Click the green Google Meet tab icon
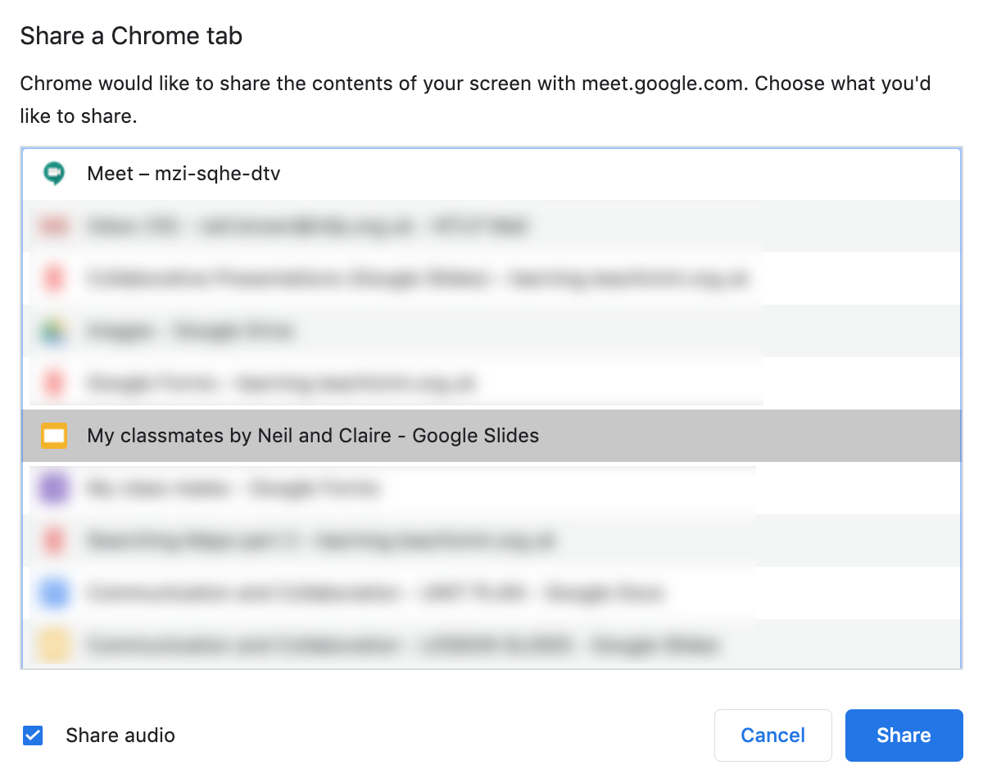Image resolution: width=983 pixels, height=783 pixels. (x=54, y=174)
